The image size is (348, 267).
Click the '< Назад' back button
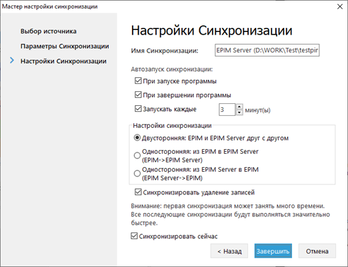pyautogui.click(x=229, y=251)
